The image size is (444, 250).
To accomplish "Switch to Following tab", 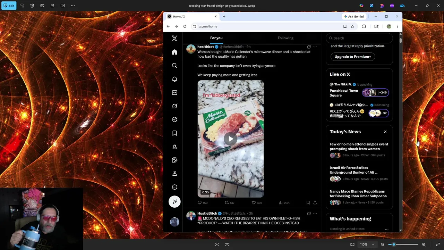I will (x=285, y=38).
